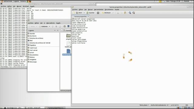Open the terminal window Buscar menu
This screenshot has height=109, width=194.
(19, 6)
